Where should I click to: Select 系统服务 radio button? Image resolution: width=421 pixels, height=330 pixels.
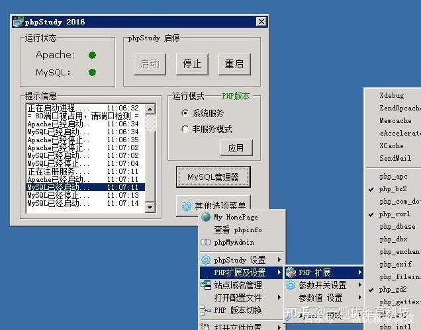click(185, 113)
